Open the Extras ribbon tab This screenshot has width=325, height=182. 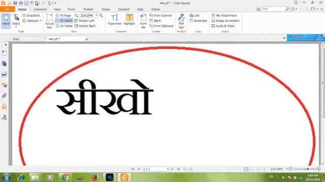pyautogui.click(x=155, y=9)
